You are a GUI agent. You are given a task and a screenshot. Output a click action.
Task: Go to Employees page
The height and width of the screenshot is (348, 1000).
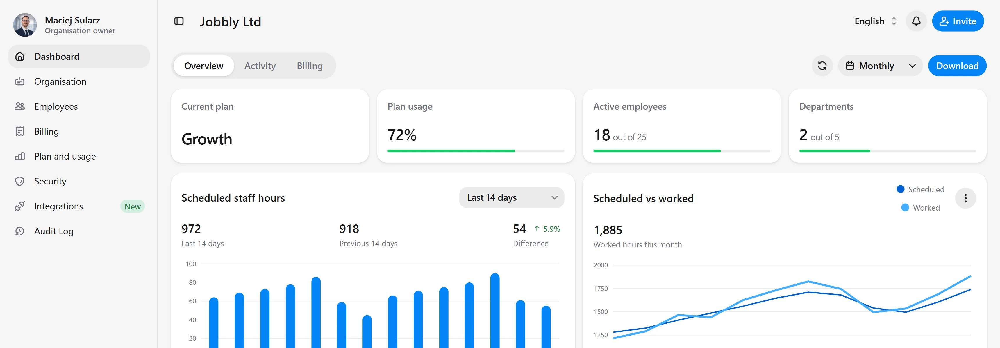tap(79, 106)
